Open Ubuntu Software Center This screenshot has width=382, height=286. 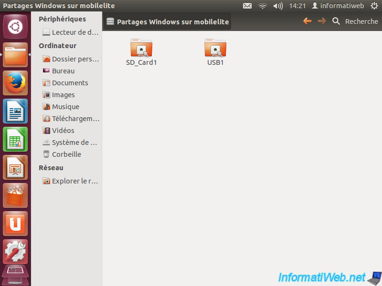tap(15, 195)
